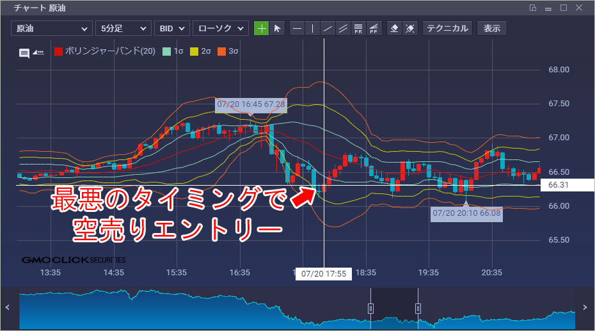This screenshot has width=595, height=331.
Task: Click the 65.50 price axis label
Action: pyautogui.click(x=559, y=240)
